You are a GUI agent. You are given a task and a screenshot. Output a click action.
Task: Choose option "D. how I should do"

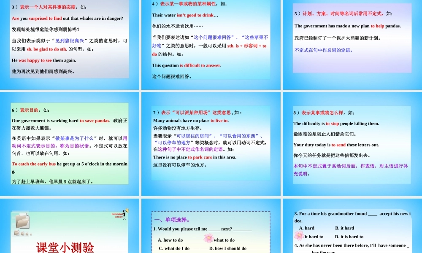(x=227, y=248)
